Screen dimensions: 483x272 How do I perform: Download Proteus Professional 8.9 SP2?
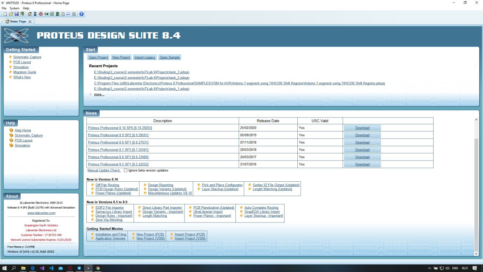[362, 135]
